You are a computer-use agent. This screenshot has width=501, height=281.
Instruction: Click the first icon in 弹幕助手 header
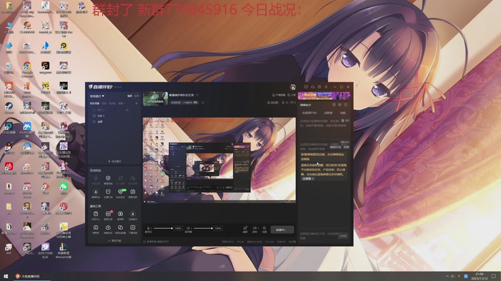point(334,105)
